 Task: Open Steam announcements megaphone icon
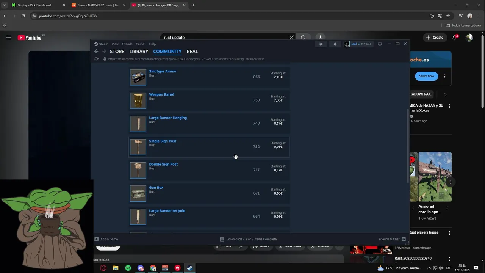tap(321, 44)
